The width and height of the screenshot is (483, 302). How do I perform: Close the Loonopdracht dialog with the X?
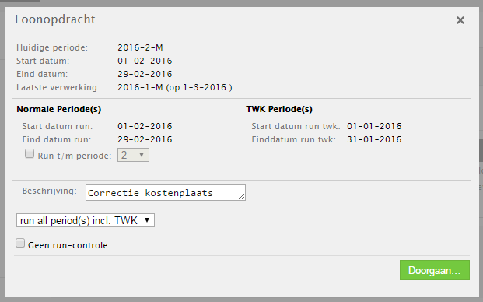tap(460, 20)
